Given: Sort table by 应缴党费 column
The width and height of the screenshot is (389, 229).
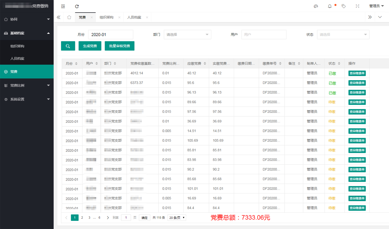Looking at the screenshot, I should (x=205, y=64).
